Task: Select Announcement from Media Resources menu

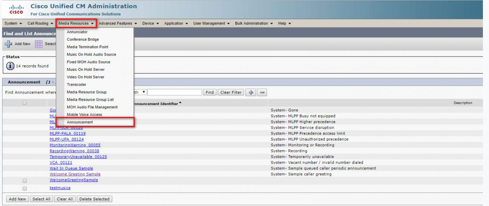Action: (80, 122)
